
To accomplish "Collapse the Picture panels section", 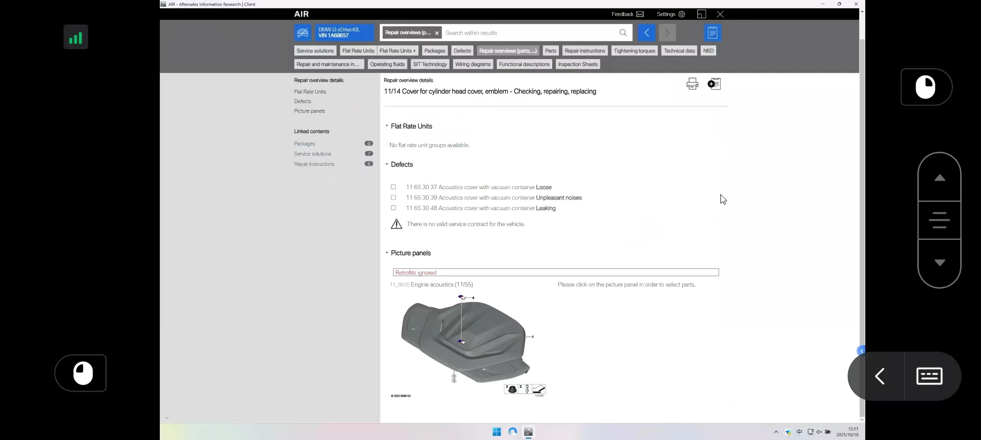I will [387, 253].
